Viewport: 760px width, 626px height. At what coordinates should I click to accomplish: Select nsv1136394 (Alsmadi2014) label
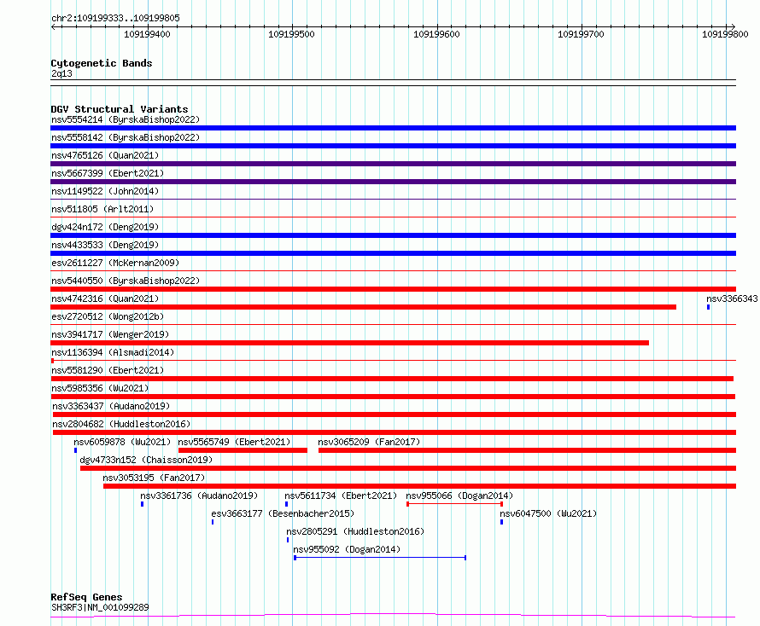113,352
